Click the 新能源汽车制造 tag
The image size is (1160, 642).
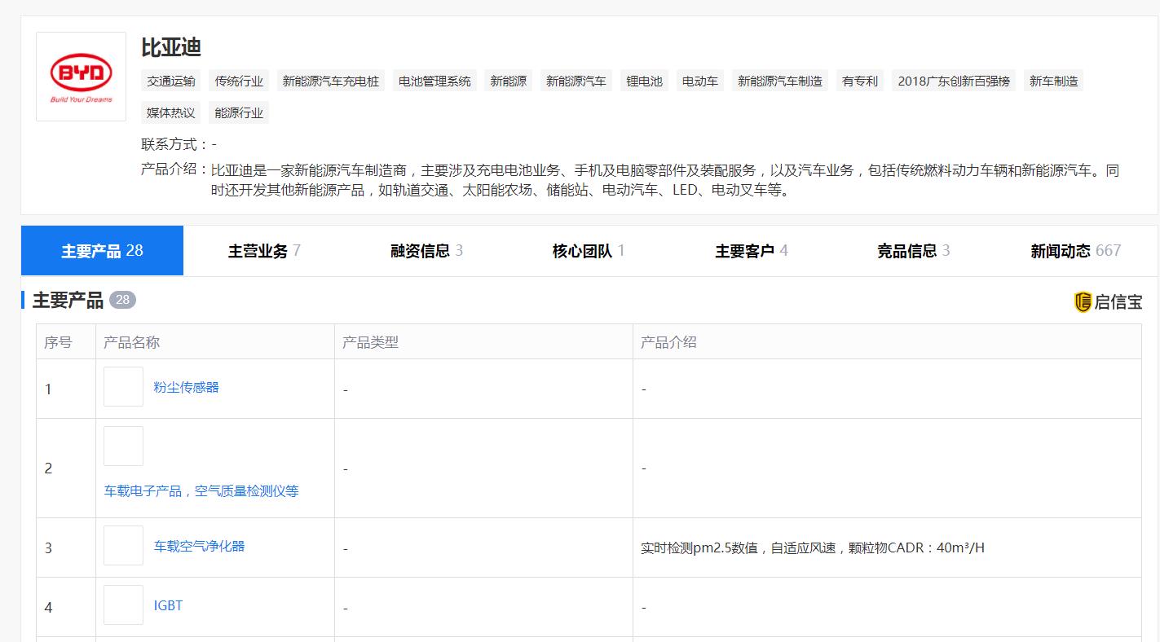click(780, 81)
